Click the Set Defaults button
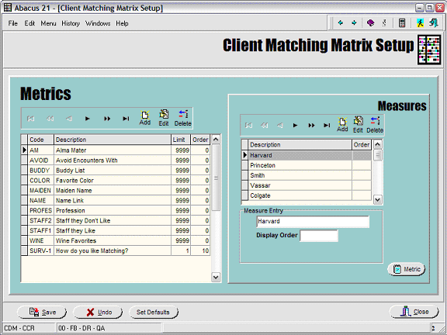The image size is (447, 335). [x=153, y=313]
